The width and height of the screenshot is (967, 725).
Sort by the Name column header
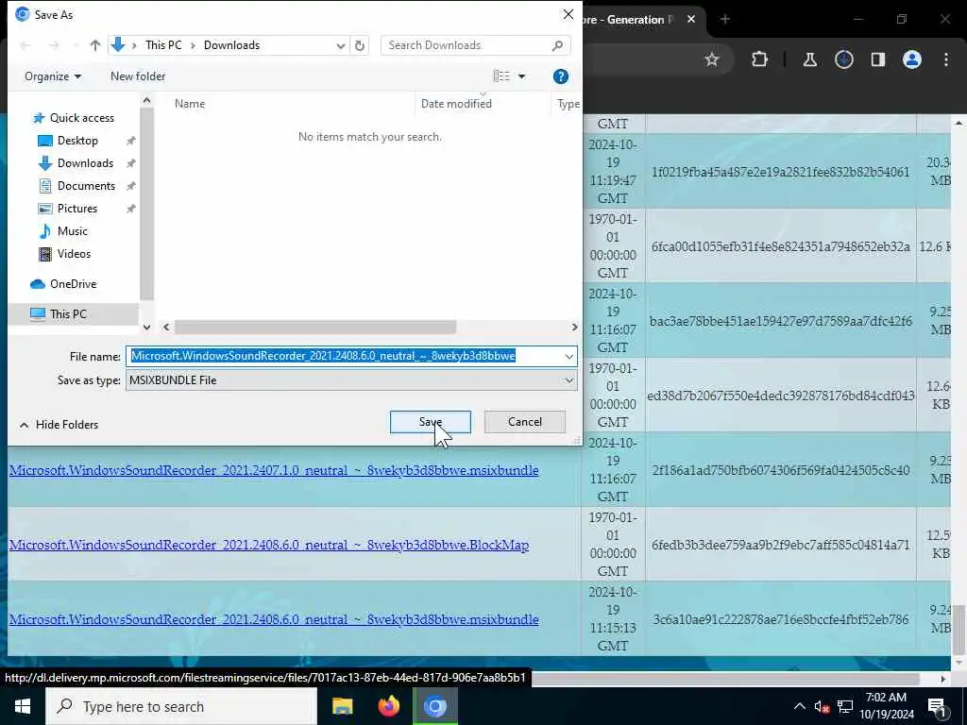[x=189, y=104]
